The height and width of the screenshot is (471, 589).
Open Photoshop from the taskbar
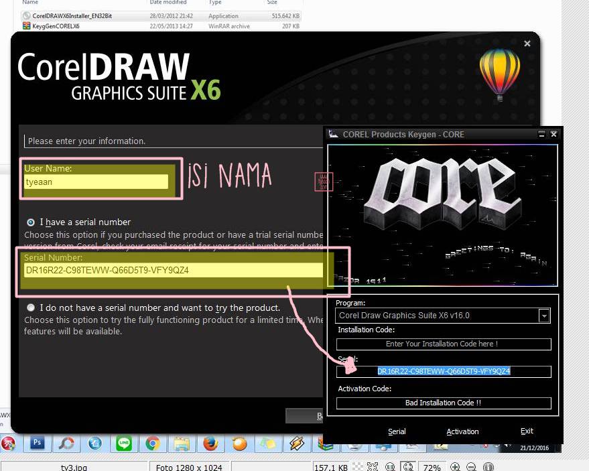pos(37,443)
